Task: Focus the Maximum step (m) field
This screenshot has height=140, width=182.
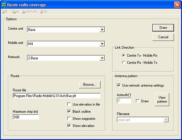Action: pos(26,117)
